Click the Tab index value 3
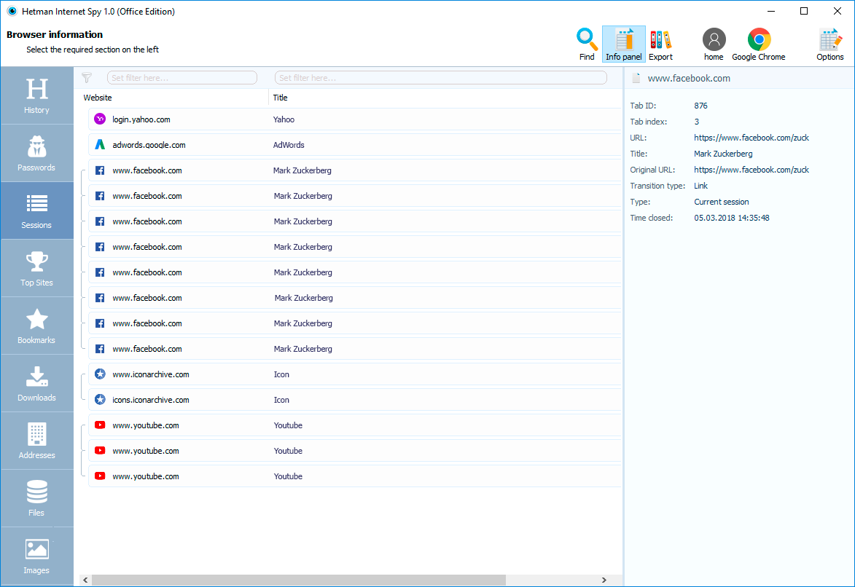Screen dimensions: 855x587 [x=696, y=122]
